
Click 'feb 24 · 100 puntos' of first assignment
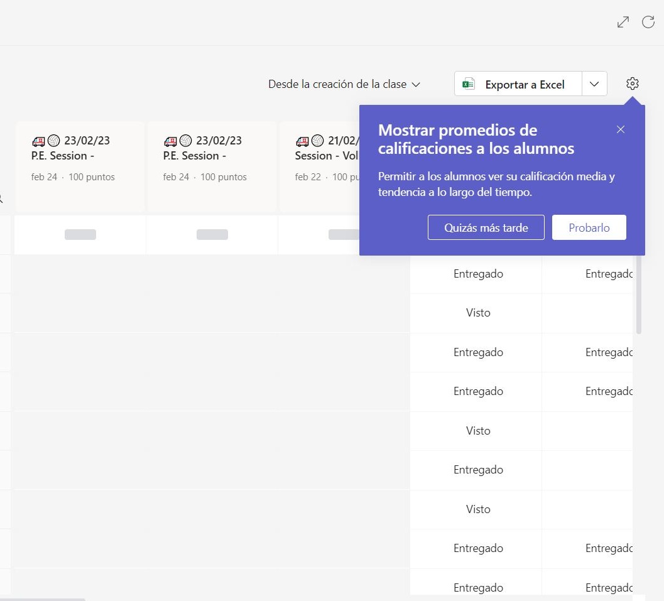click(73, 177)
